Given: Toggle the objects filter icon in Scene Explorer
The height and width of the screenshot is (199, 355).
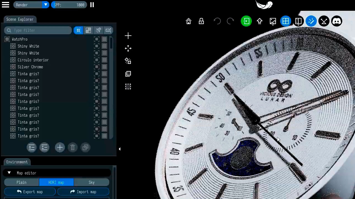Looking at the screenshot, I should (x=78, y=30).
